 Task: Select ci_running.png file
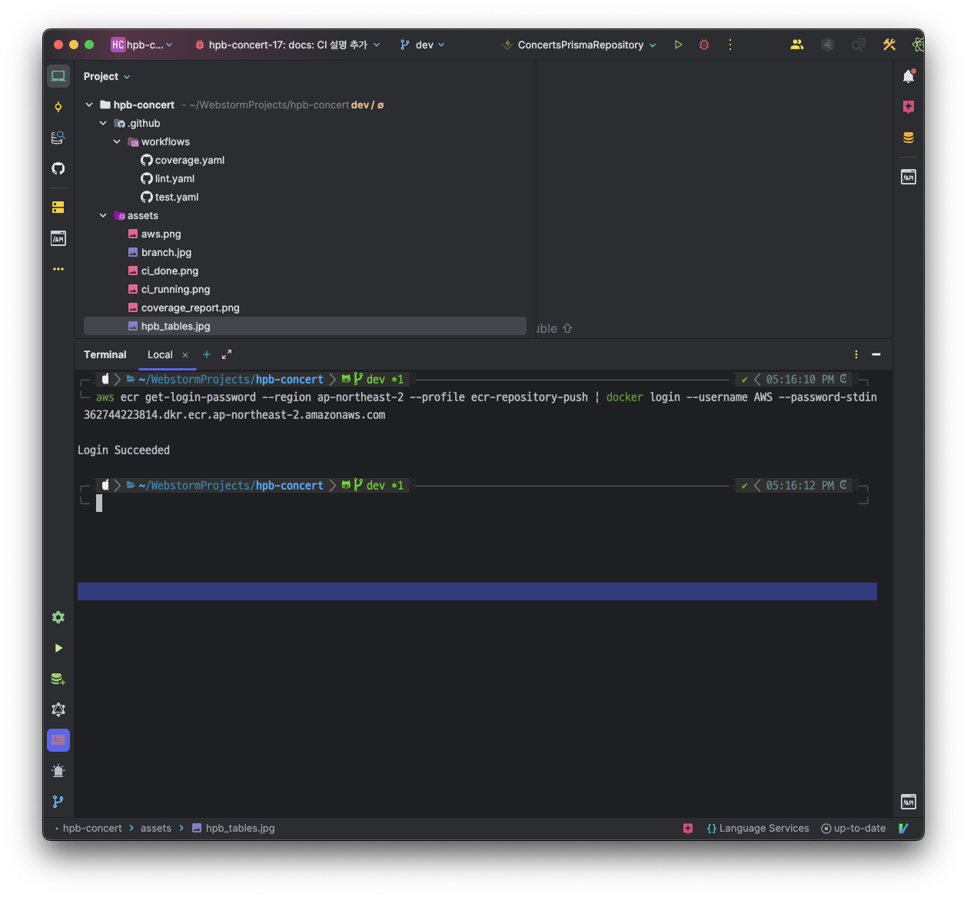[169, 289]
